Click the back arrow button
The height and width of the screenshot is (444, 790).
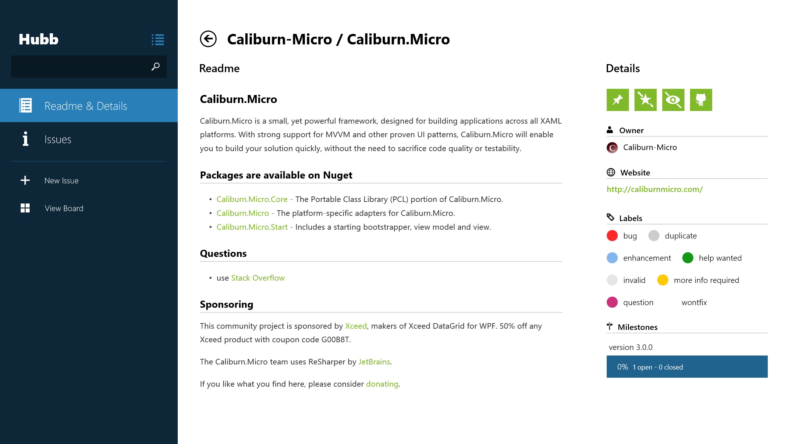(208, 39)
